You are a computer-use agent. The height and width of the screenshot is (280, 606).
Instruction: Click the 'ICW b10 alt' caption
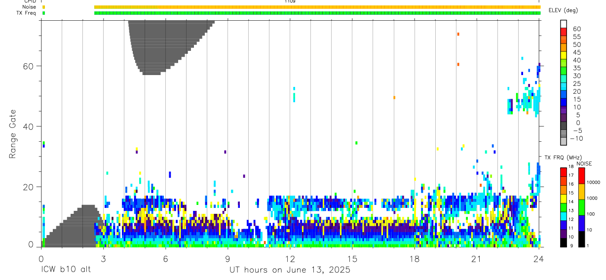[66, 270]
